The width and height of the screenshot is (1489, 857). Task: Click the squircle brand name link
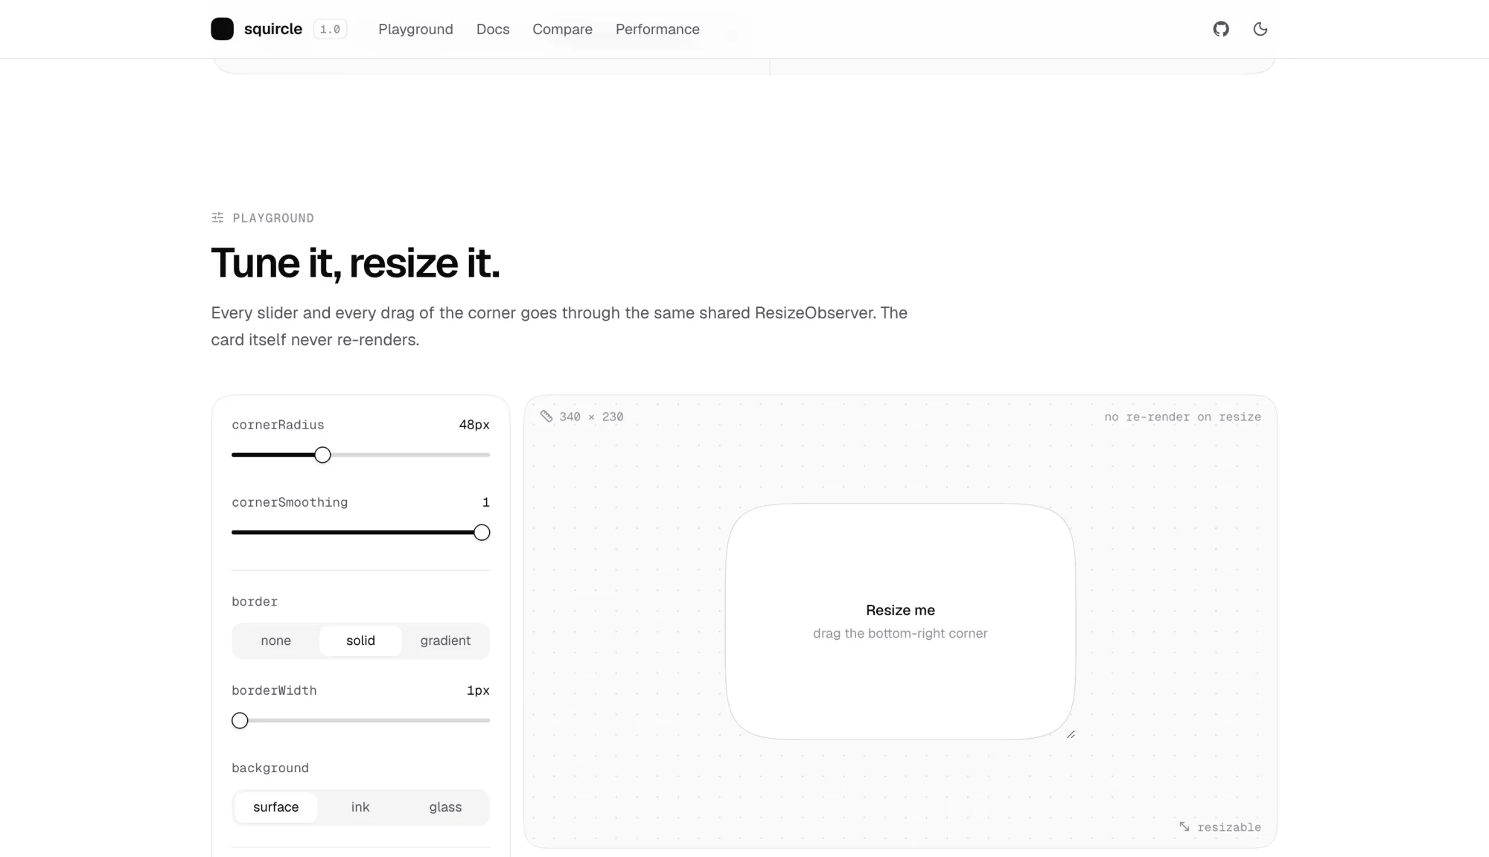click(x=273, y=29)
